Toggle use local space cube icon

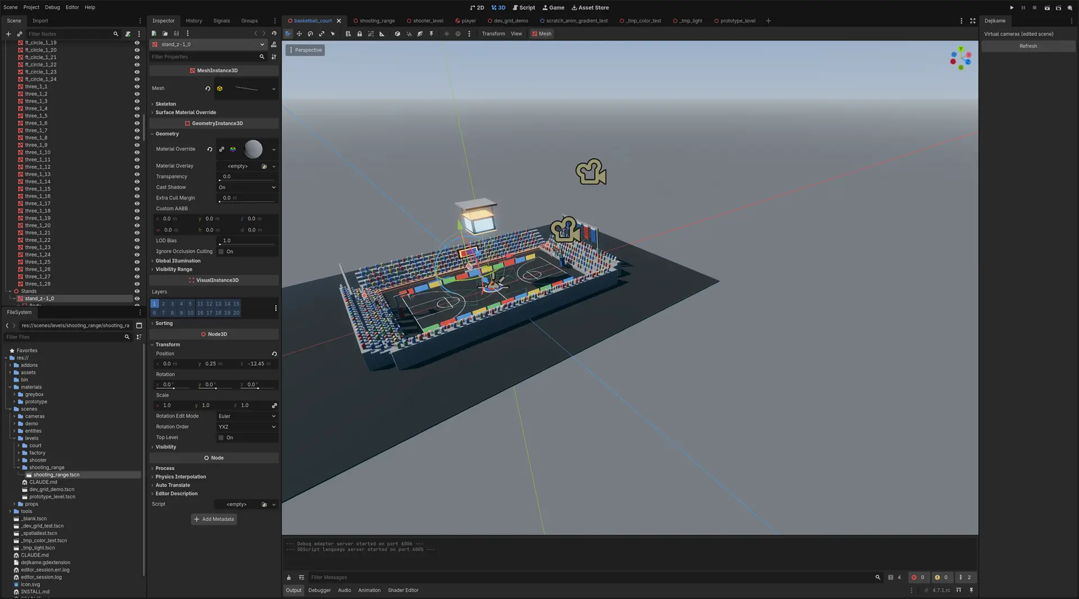[397, 34]
